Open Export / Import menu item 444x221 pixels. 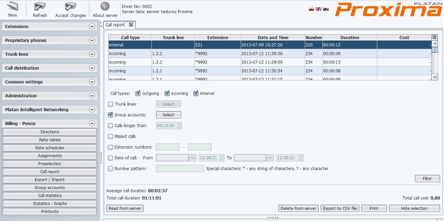(x=50, y=179)
